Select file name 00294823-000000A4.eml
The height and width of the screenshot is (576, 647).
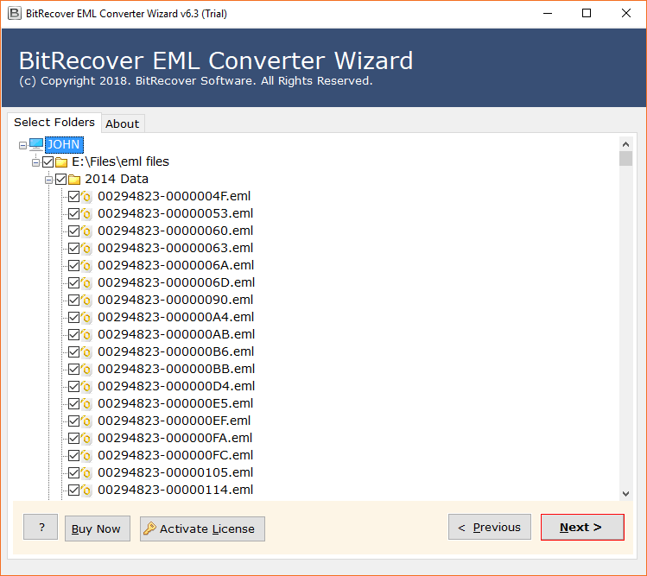click(x=175, y=317)
